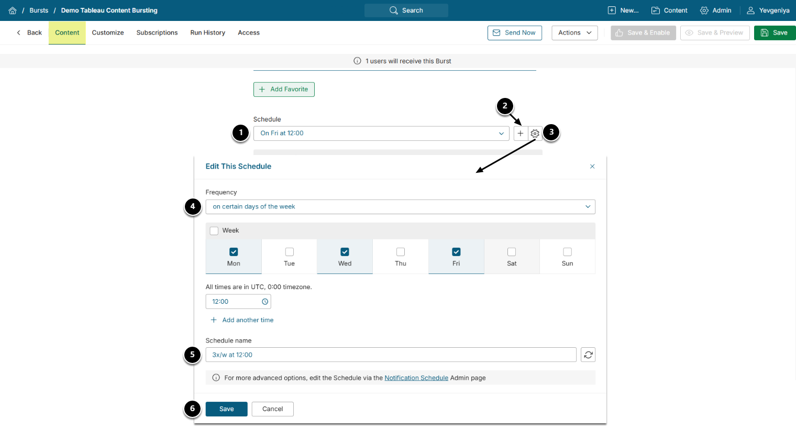Uncheck the Fri checkbox
This screenshot has width=796, height=430.
point(456,252)
